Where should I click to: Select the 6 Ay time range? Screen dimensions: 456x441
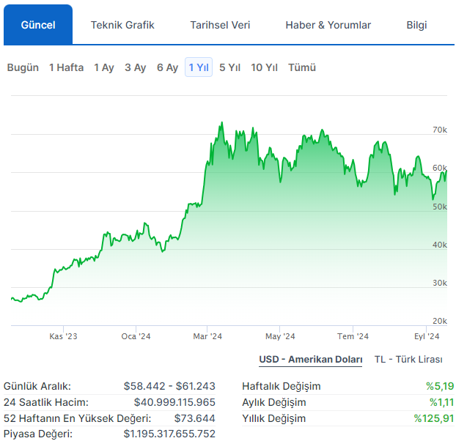(x=167, y=67)
